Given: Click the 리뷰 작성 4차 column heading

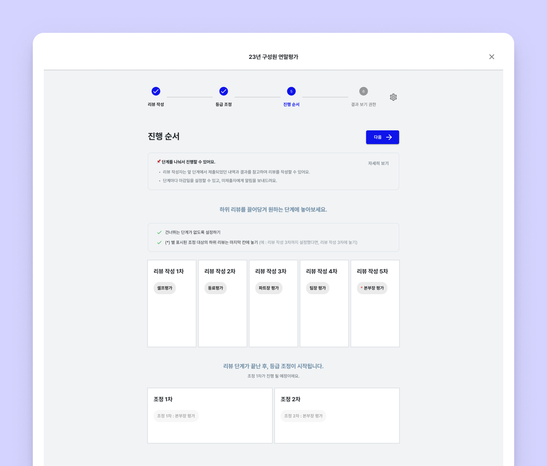Looking at the screenshot, I should coord(322,271).
